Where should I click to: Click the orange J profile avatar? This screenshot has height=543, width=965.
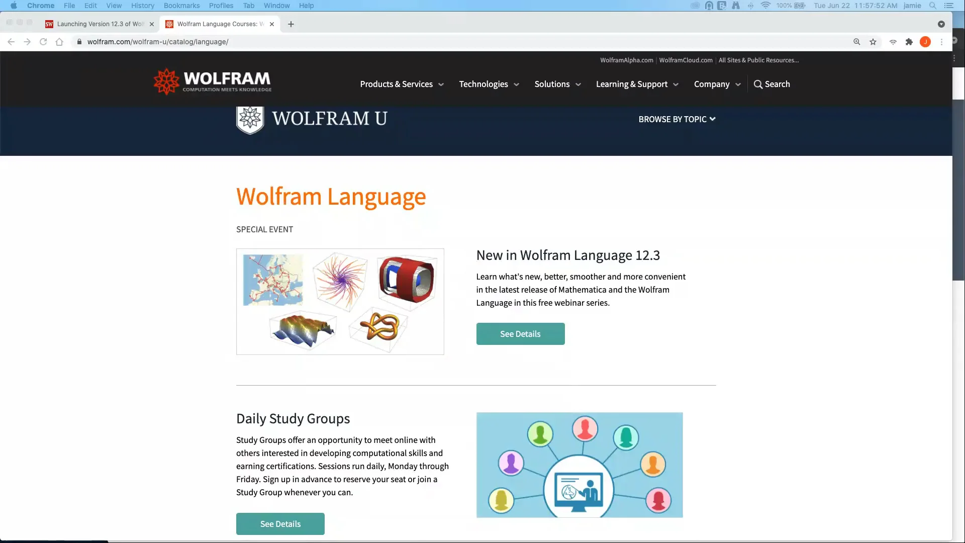click(x=925, y=42)
